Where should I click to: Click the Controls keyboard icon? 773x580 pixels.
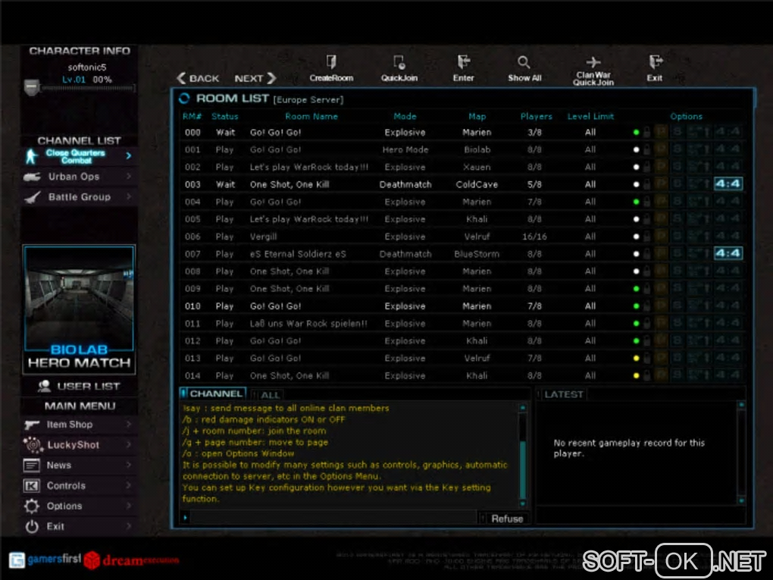pos(32,486)
